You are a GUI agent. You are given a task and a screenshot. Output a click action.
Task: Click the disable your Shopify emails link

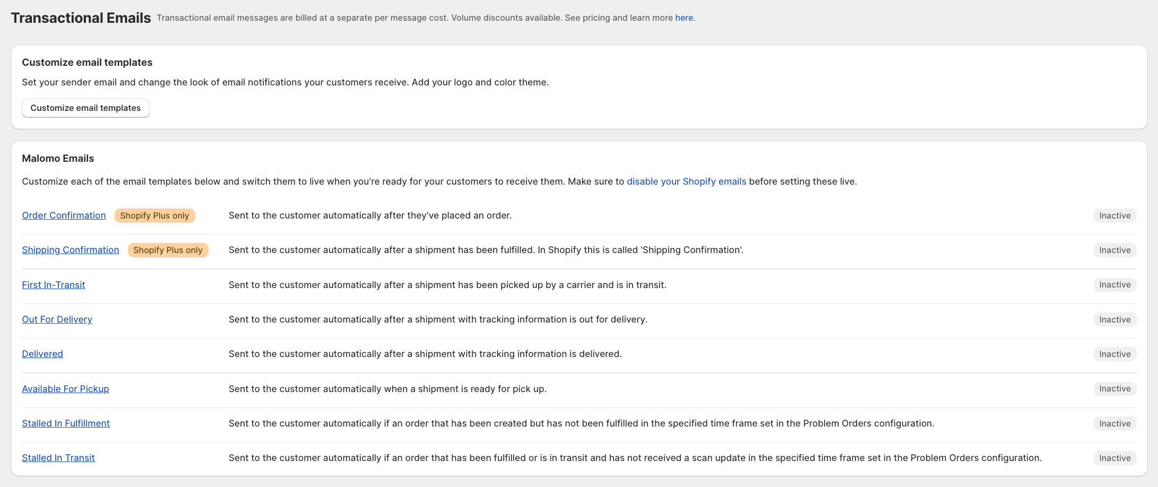[x=686, y=181]
